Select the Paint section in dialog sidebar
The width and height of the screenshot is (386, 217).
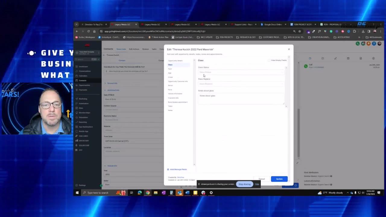click(x=170, y=69)
